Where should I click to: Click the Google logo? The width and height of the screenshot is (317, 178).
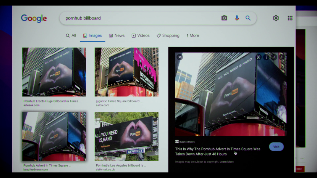[34, 18]
